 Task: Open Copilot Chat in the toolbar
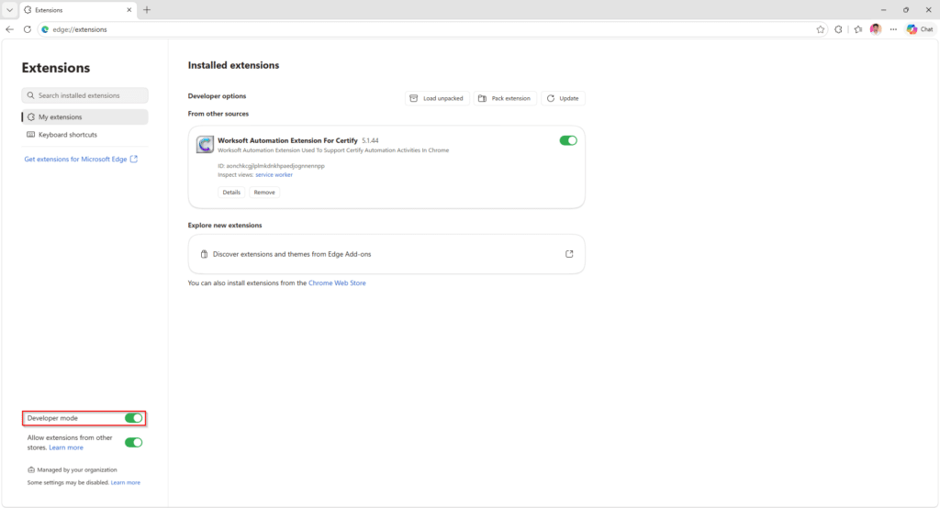point(920,29)
